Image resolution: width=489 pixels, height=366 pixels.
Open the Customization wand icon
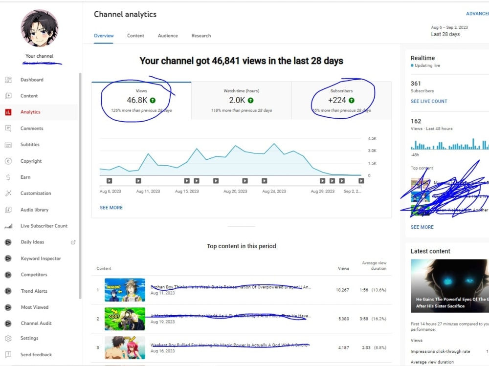point(8,194)
